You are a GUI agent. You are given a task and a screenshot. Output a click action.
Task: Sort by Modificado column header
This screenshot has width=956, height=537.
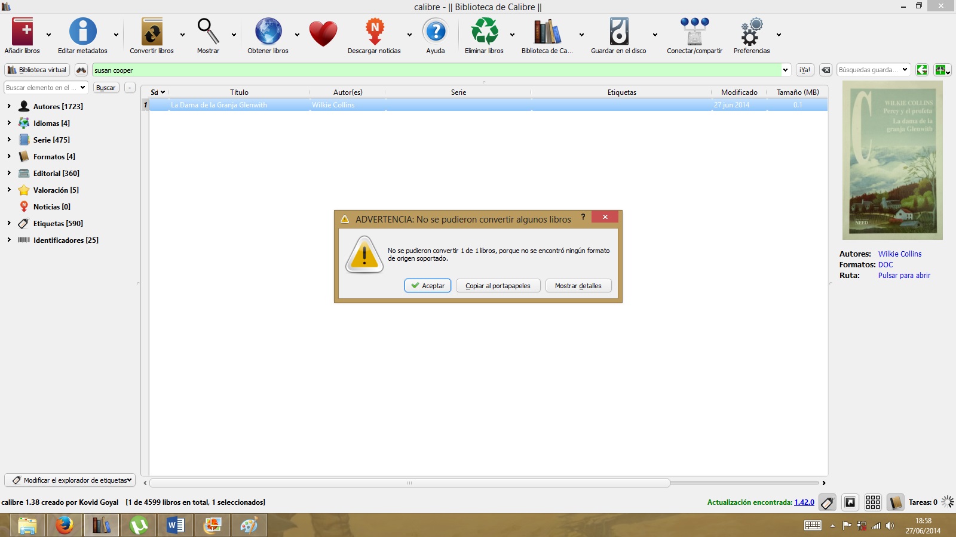[x=739, y=92]
